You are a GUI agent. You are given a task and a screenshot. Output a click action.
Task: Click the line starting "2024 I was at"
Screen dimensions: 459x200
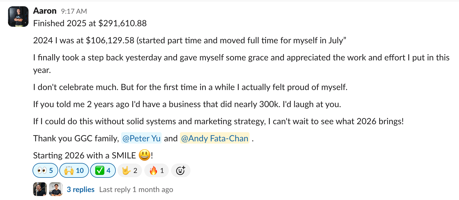[x=189, y=40]
